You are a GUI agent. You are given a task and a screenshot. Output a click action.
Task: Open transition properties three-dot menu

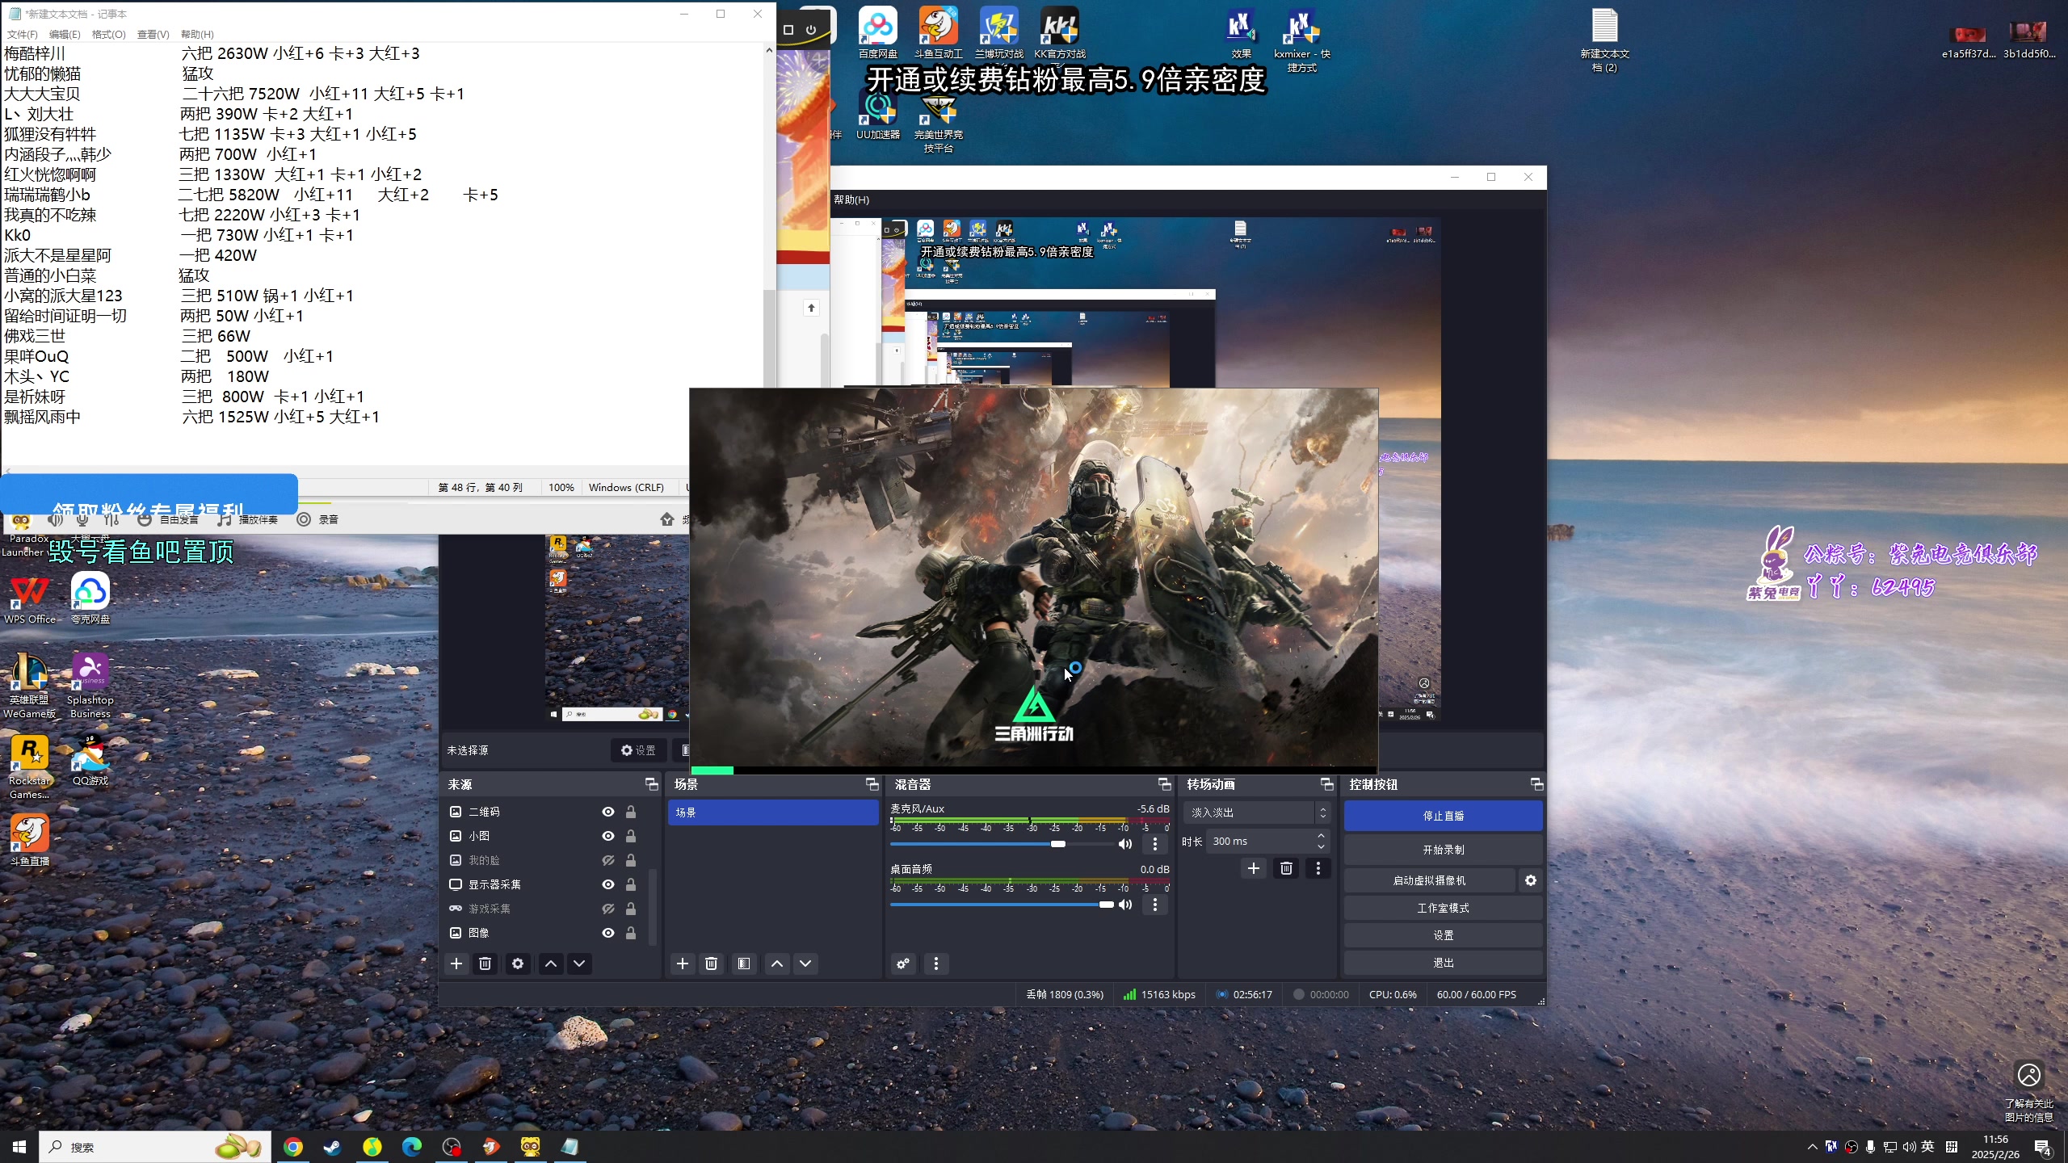point(1318,868)
